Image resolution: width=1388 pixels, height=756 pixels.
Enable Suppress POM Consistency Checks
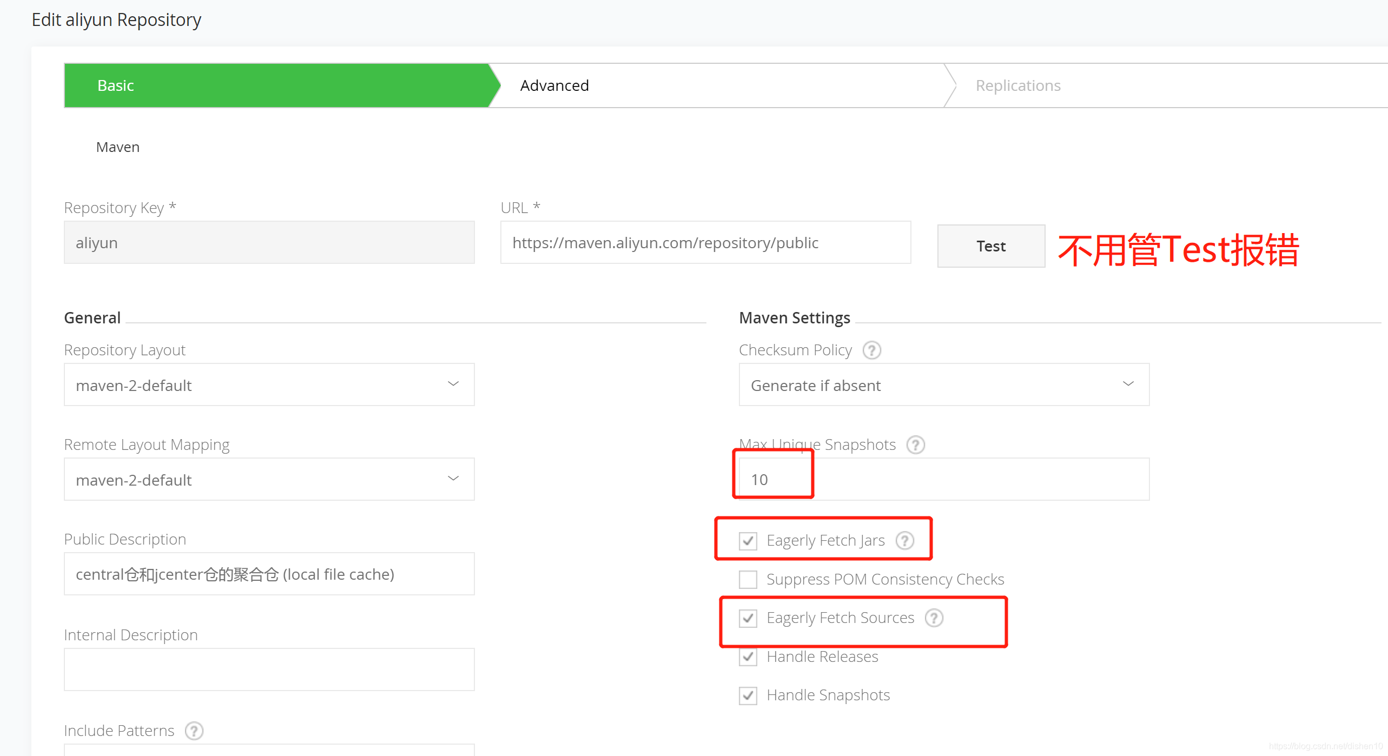(x=748, y=580)
